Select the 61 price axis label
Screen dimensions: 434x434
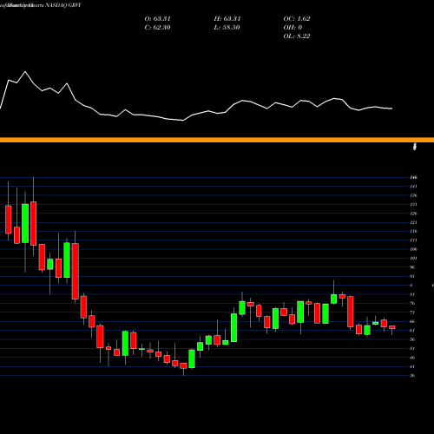pos(412,330)
